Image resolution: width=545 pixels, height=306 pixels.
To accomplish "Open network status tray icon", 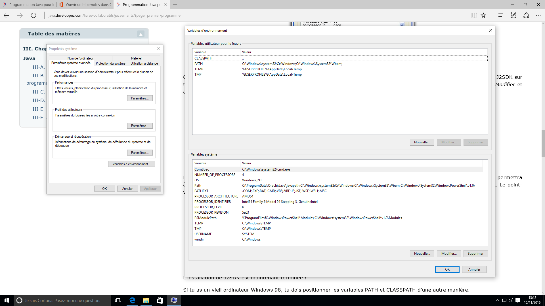I will [x=504, y=300].
